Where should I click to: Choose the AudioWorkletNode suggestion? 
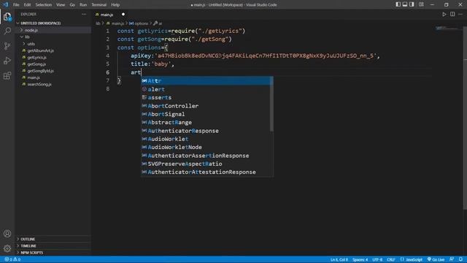(x=206, y=148)
